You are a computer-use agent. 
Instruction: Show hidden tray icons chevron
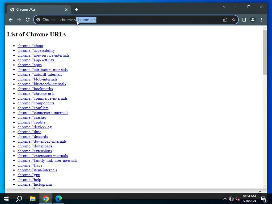(225, 199)
